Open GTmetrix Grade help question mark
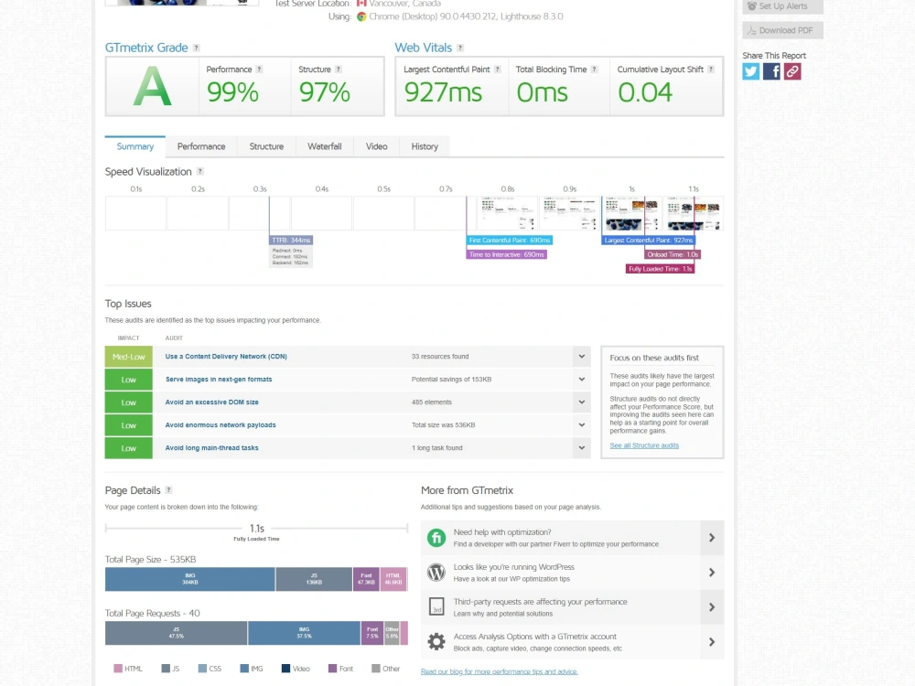Screen dimensions: 915x686 (x=196, y=48)
